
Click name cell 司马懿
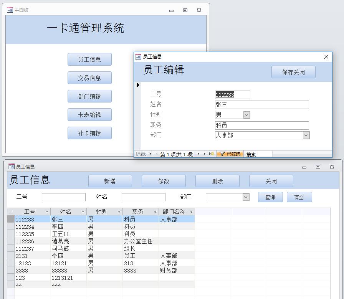69,248
